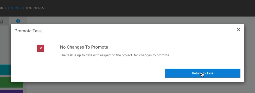Click the teal sidebar action bar
This screenshot has width=255, height=93.
[x=5, y=70]
